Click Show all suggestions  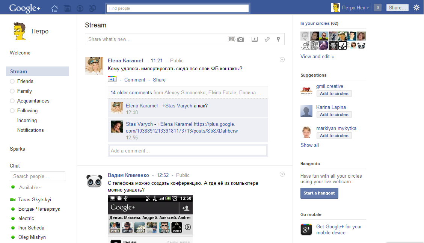click(309, 145)
